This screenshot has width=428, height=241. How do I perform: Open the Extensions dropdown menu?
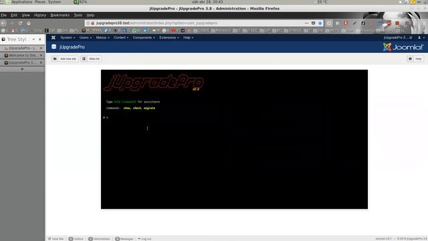pyautogui.click(x=169, y=37)
